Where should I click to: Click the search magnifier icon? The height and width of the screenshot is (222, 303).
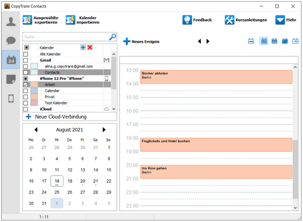112,37
